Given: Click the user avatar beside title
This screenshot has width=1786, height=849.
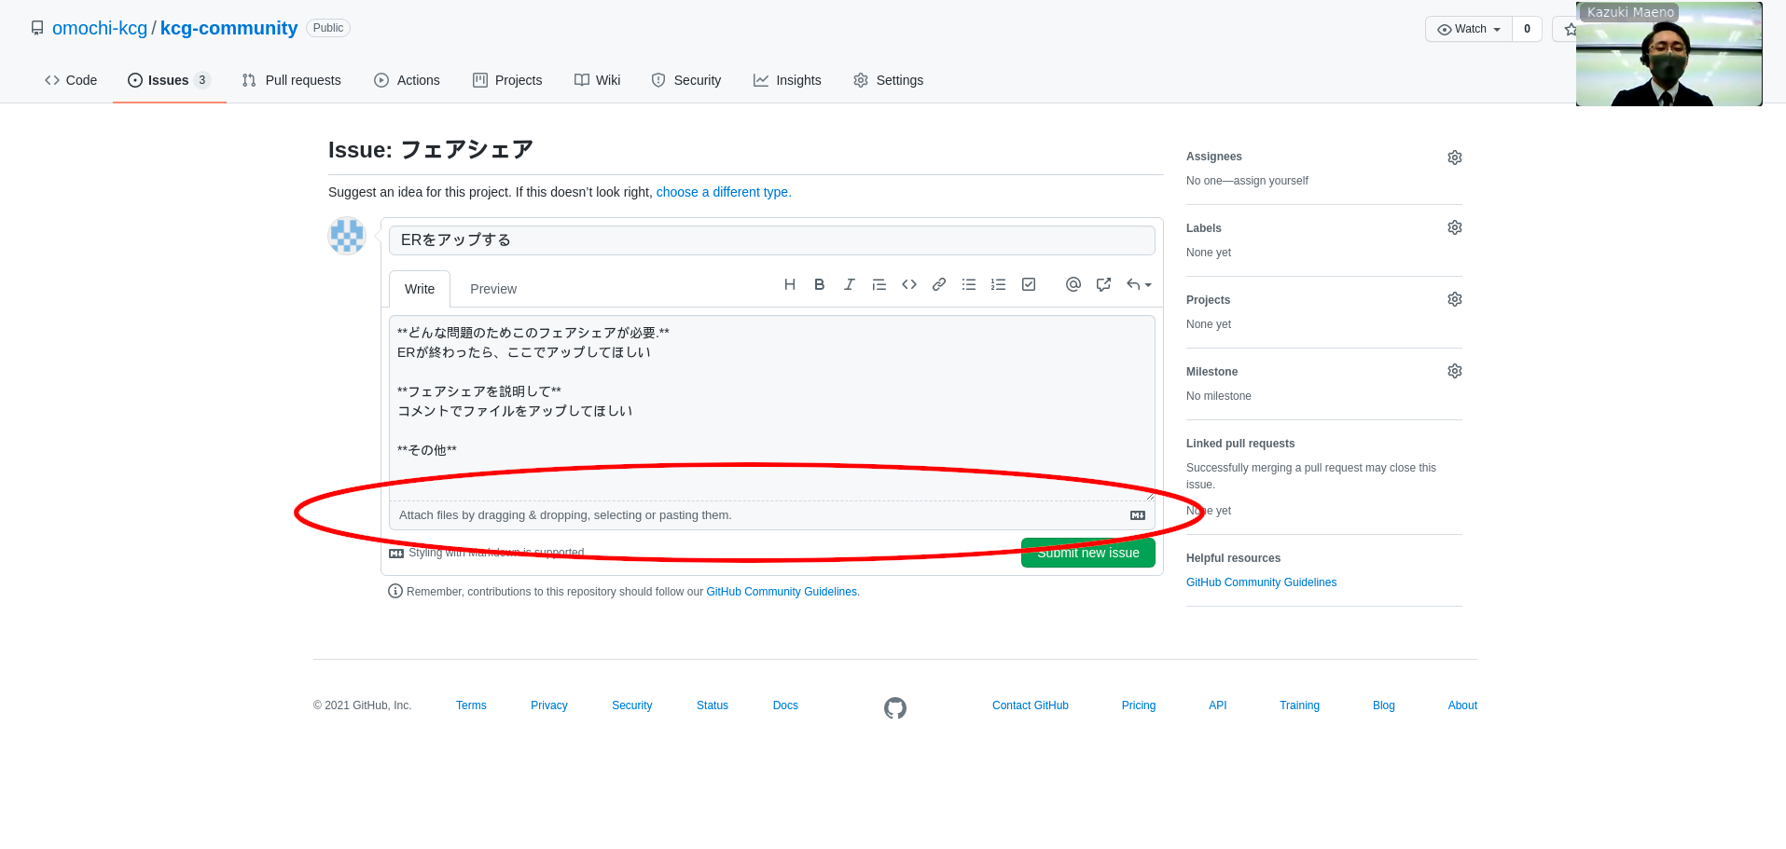Looking at the screenshot, I should (347, 236).
